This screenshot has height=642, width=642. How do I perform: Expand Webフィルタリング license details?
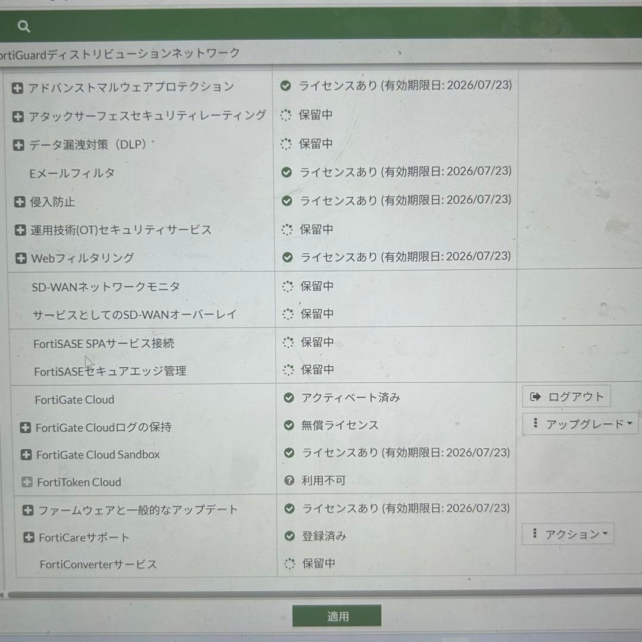[x=21, y=258]
